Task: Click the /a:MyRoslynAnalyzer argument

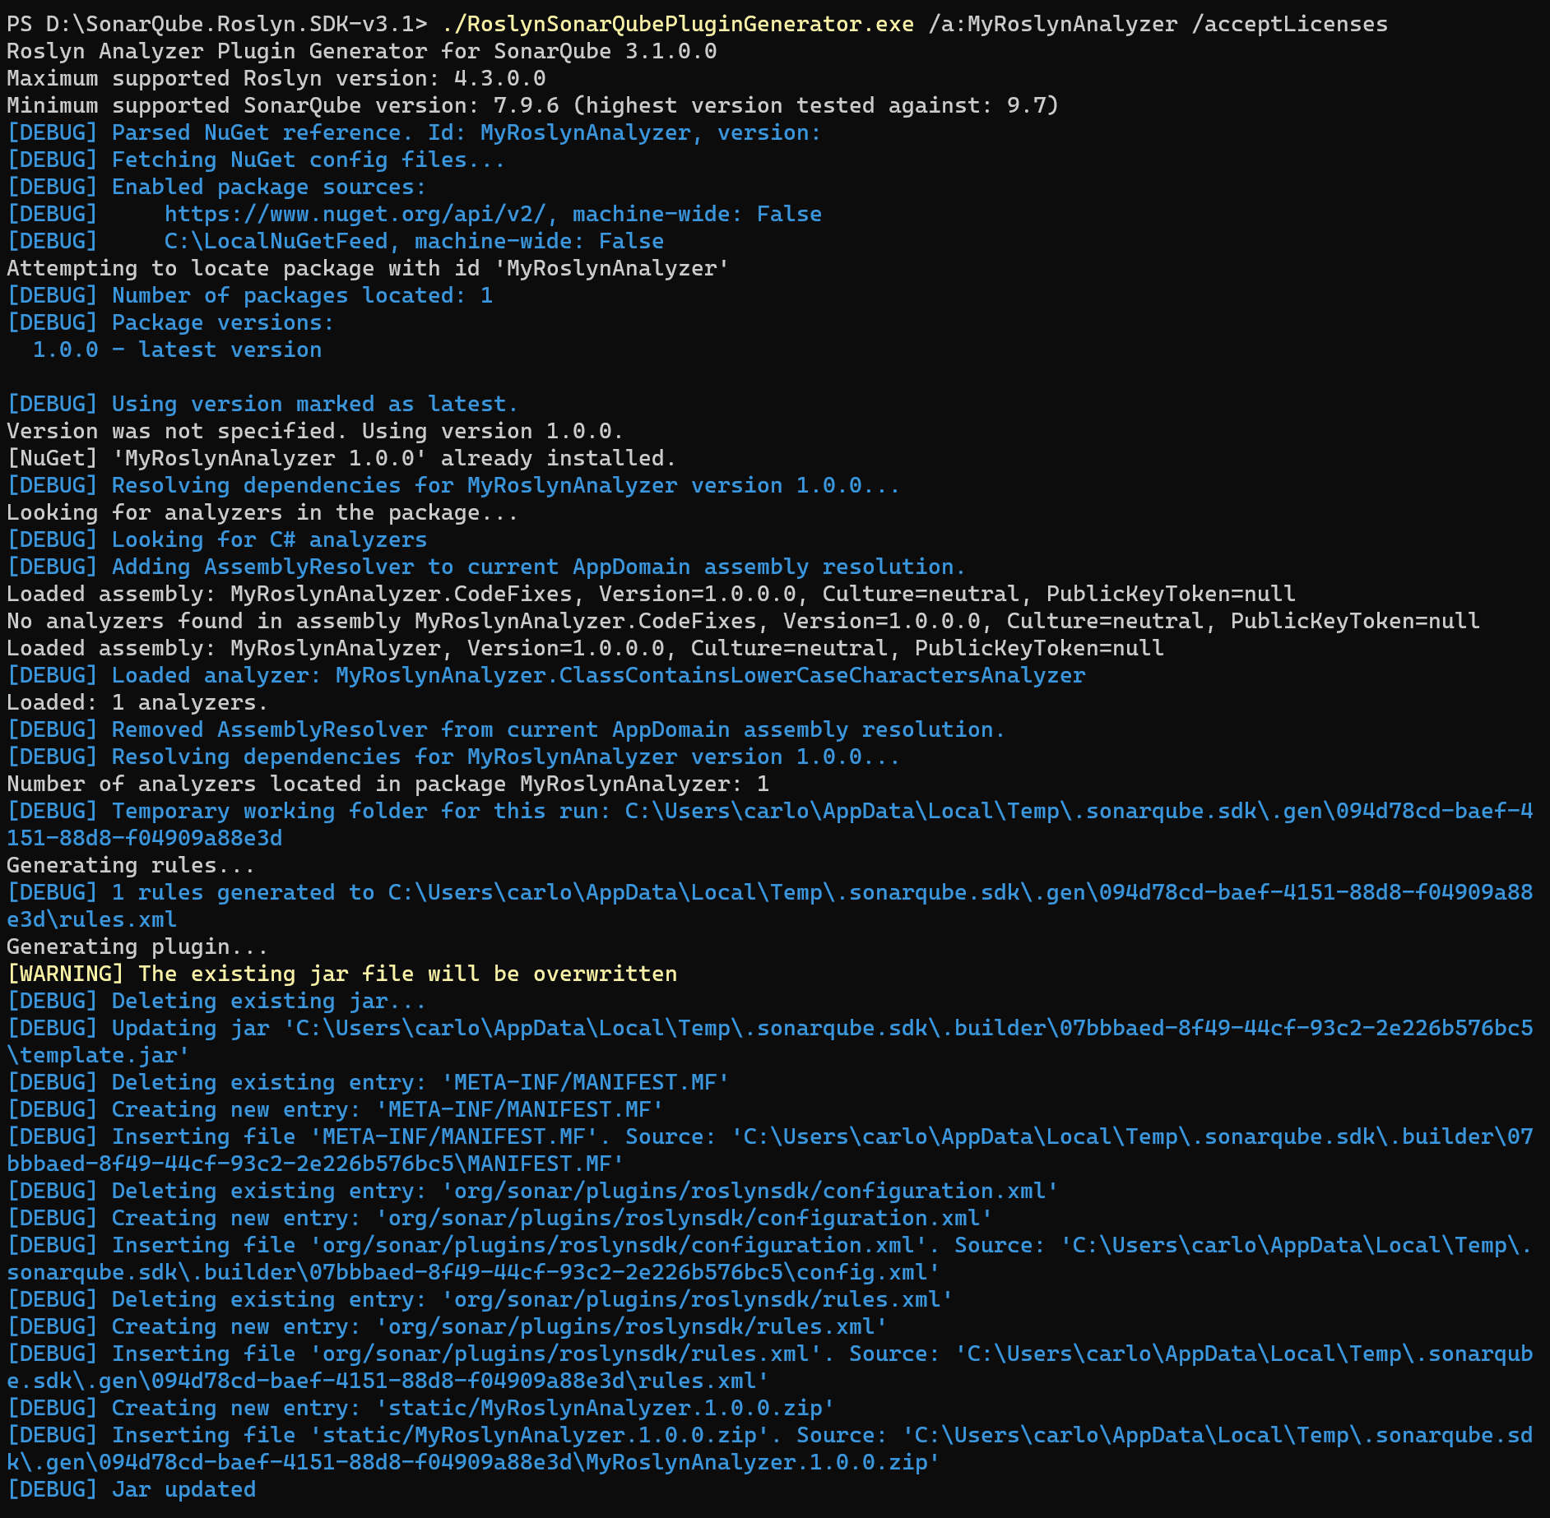Action: click(x=1053, y=24)
